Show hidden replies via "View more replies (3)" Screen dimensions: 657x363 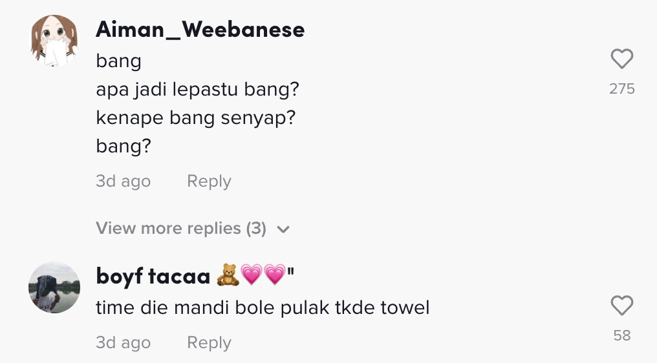[x=181, y=228]
